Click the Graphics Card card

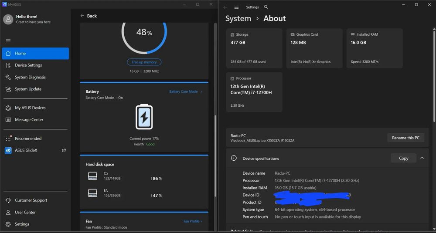coord(314,48)
